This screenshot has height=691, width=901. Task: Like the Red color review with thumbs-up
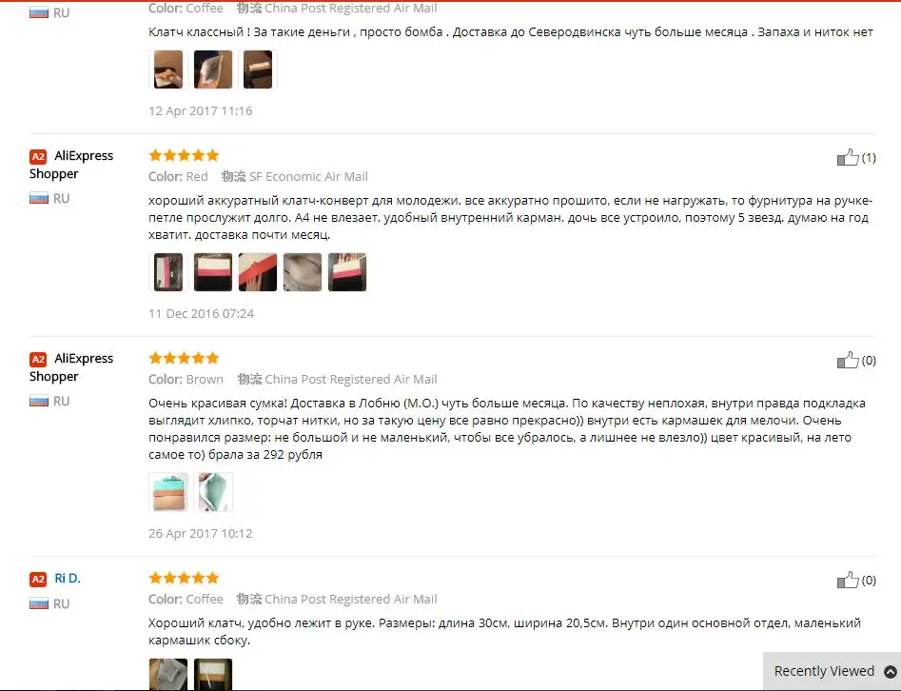848,157
